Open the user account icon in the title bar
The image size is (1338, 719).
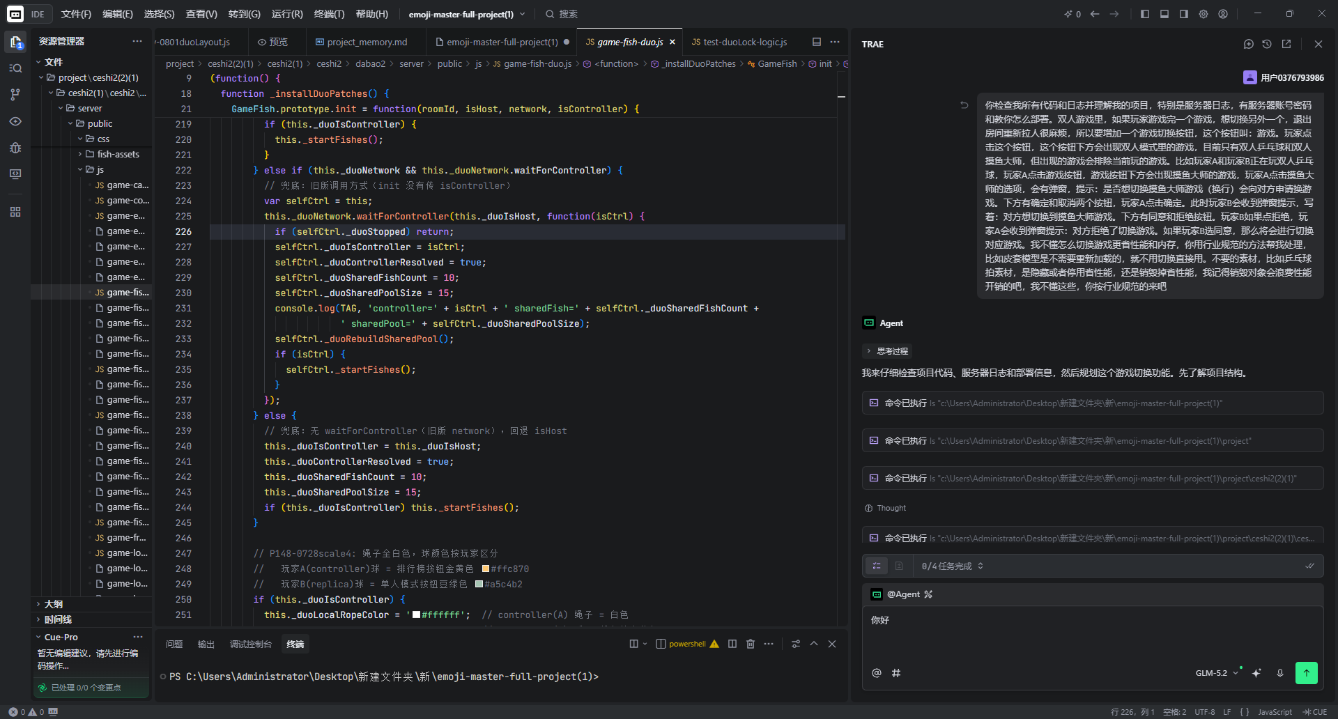click(x=1223, y=14)
